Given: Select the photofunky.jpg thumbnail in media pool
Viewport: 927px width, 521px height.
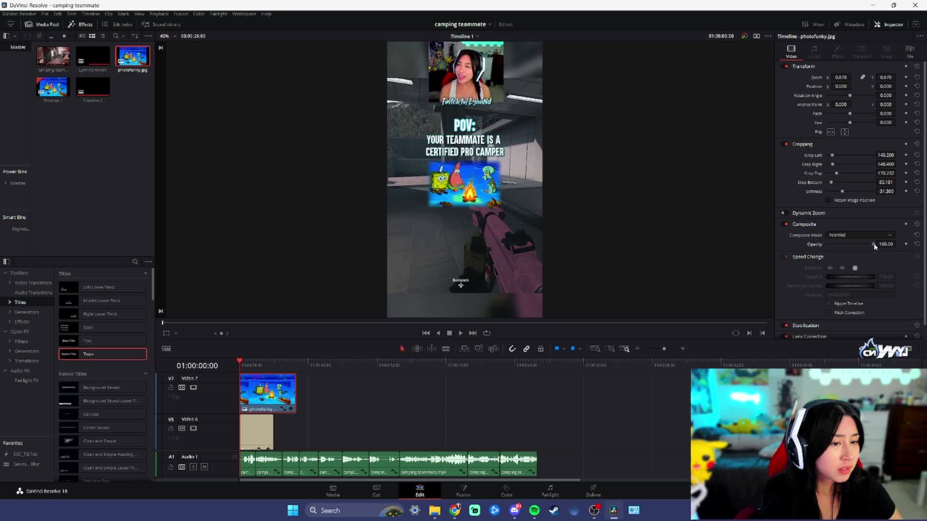Looking at the screenshot, I should point(133,56).
